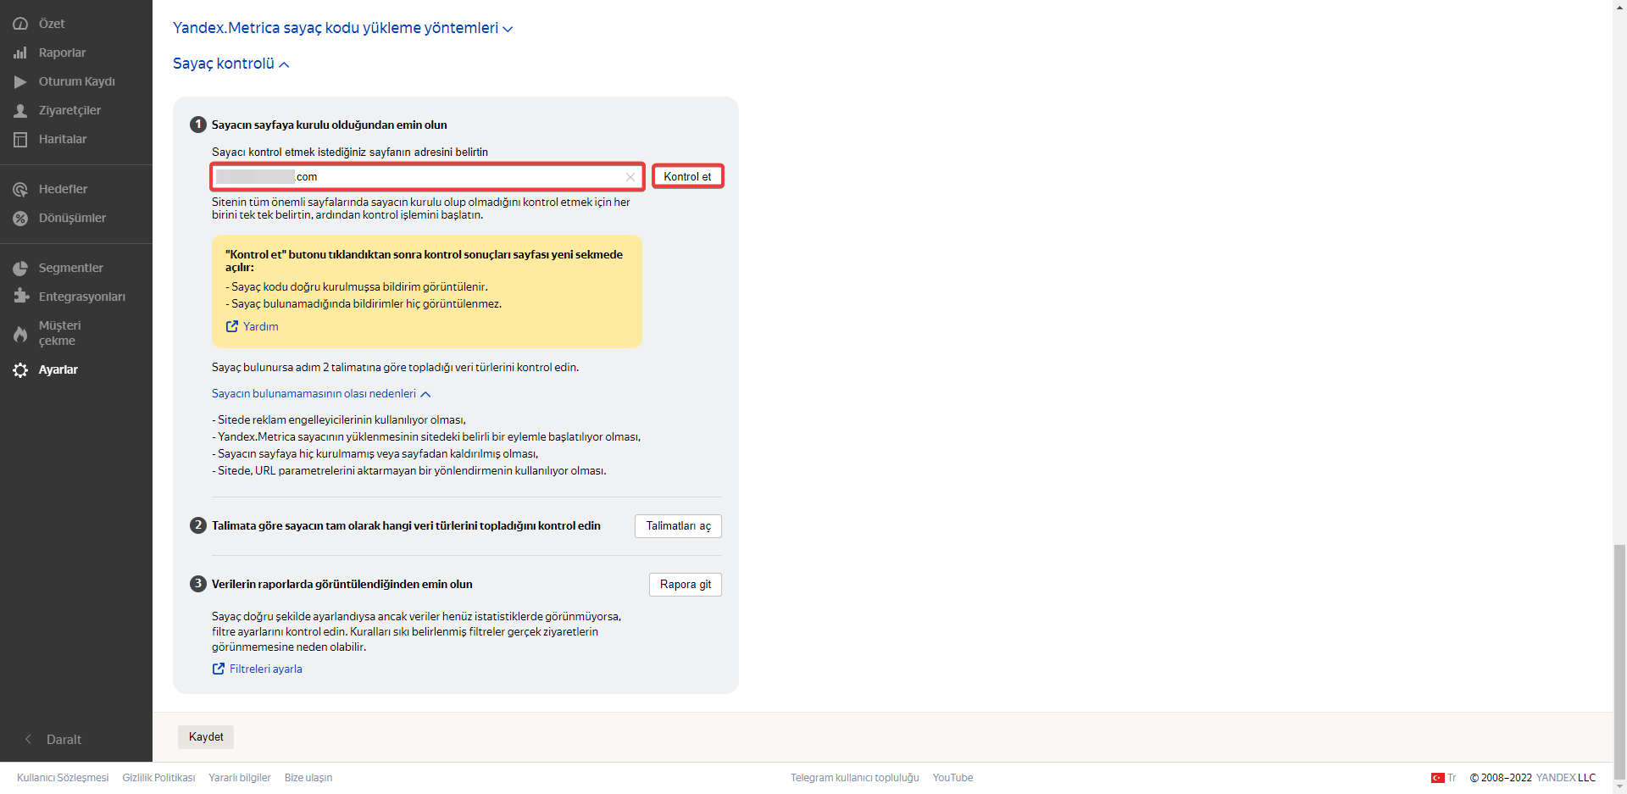Click the vertical scrollbar thumb

point(1619,661)
